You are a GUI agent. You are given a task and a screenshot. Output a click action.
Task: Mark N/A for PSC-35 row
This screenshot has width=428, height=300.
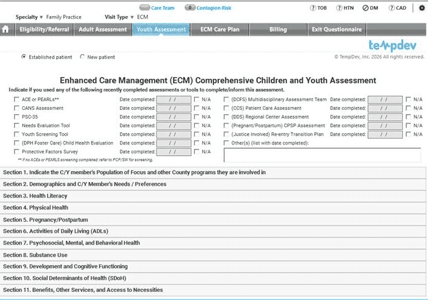[x=197, y=117]
